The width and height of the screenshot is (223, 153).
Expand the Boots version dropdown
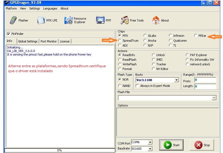click(x=176, y=80)
